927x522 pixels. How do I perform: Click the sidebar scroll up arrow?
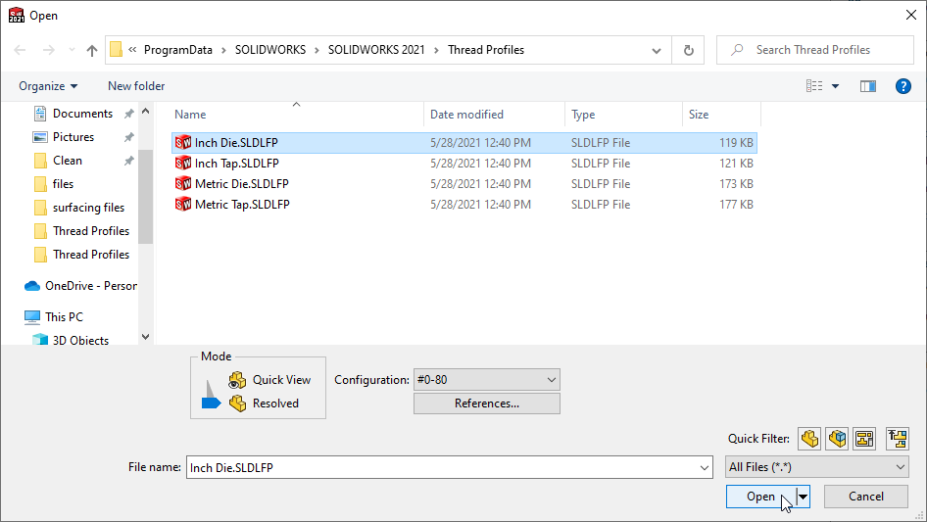pyautogui.click(x=145, y=111)
